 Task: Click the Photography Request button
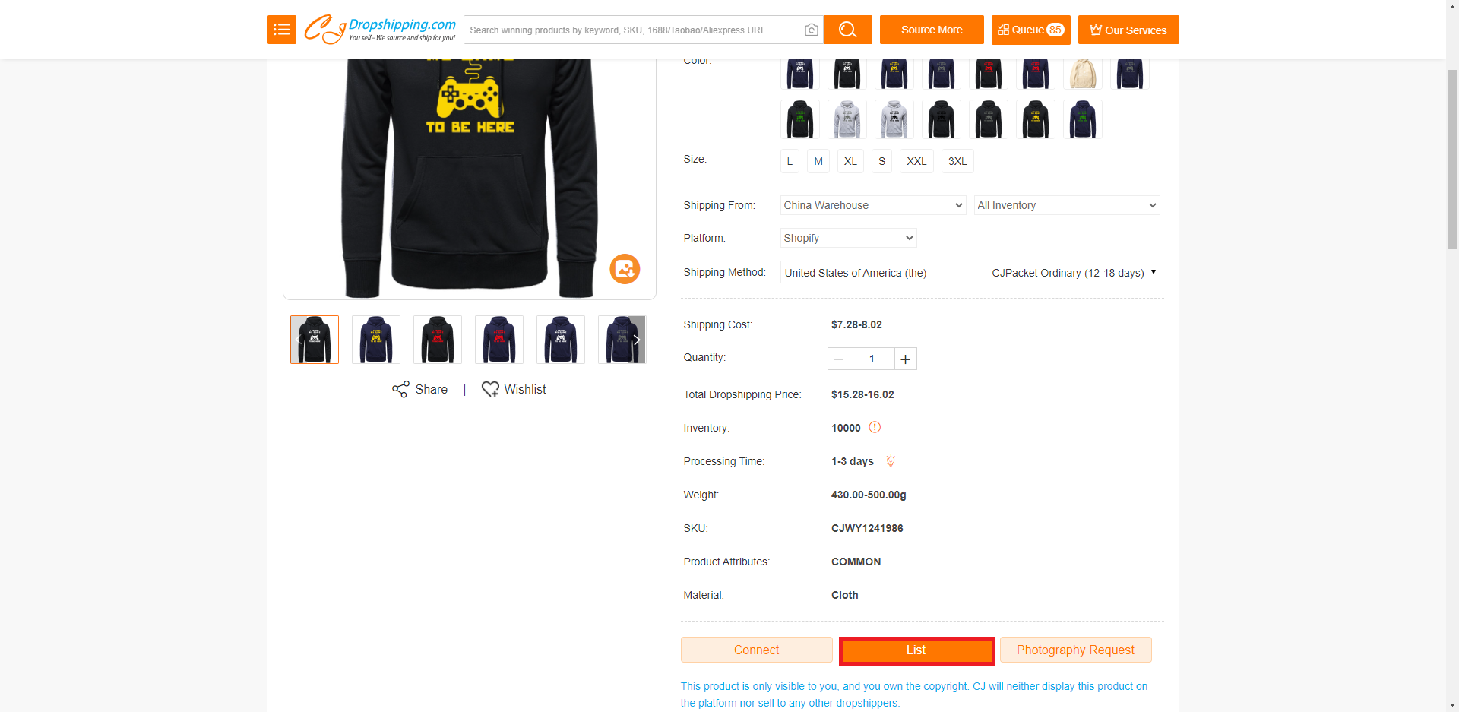1075,650
